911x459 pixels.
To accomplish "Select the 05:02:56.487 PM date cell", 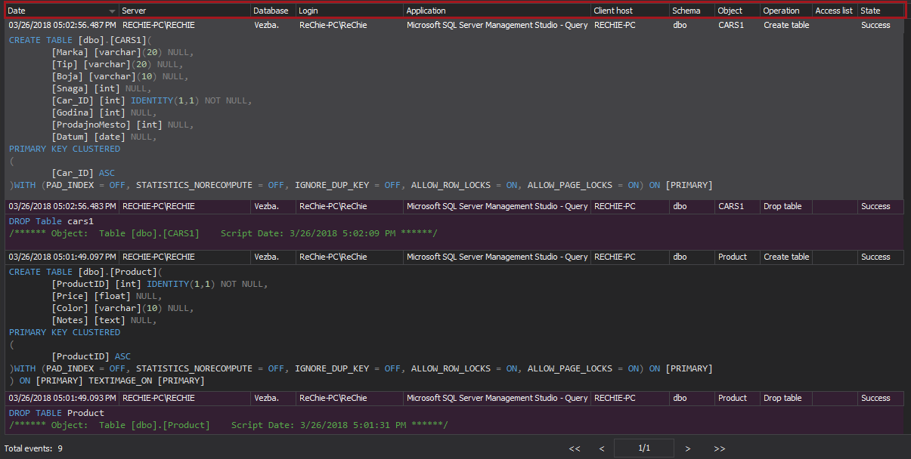I will pos(62,25).
